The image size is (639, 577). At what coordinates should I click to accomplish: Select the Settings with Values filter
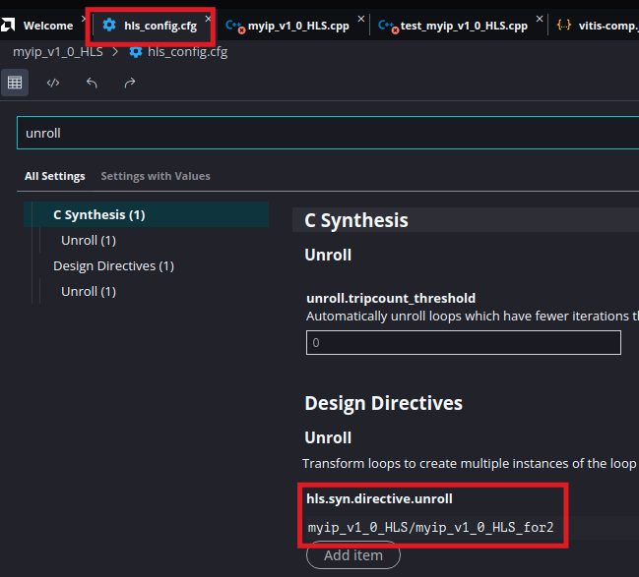[x=156, y=176]
